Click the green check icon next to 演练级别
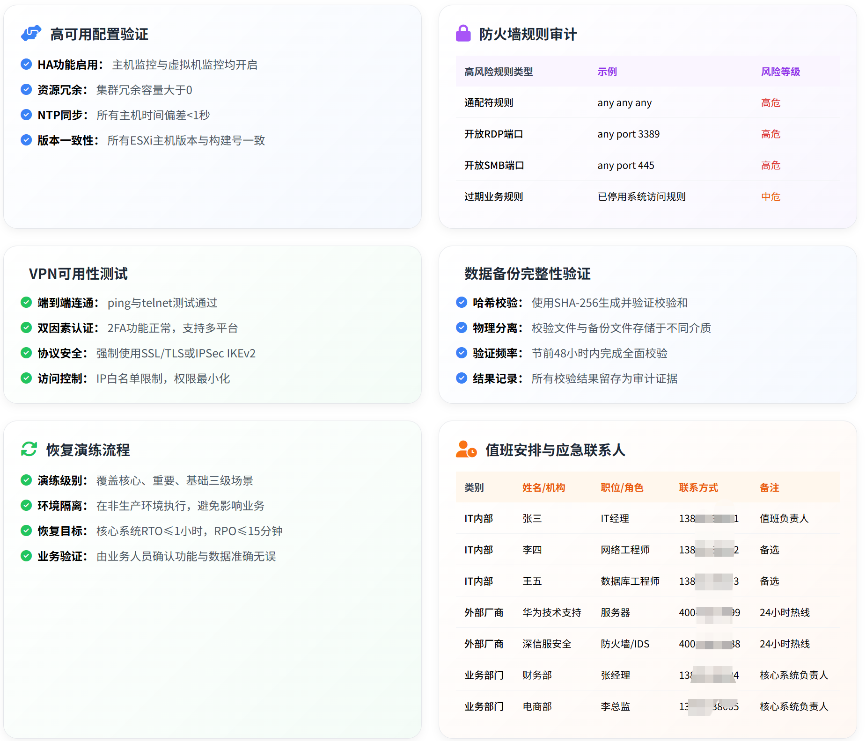 click(27, 480)
